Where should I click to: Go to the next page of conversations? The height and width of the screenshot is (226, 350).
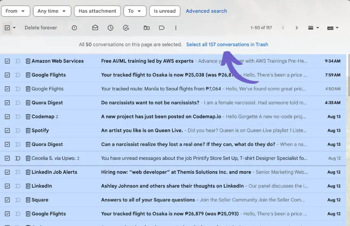click(x=296, y=28)
